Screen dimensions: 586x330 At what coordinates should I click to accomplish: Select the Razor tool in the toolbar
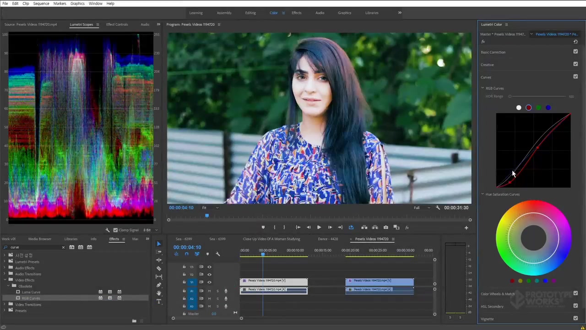click(159, 268)
